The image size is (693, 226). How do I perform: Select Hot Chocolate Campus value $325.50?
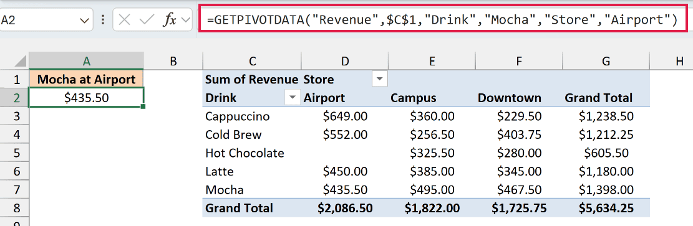tap(432, 153)
